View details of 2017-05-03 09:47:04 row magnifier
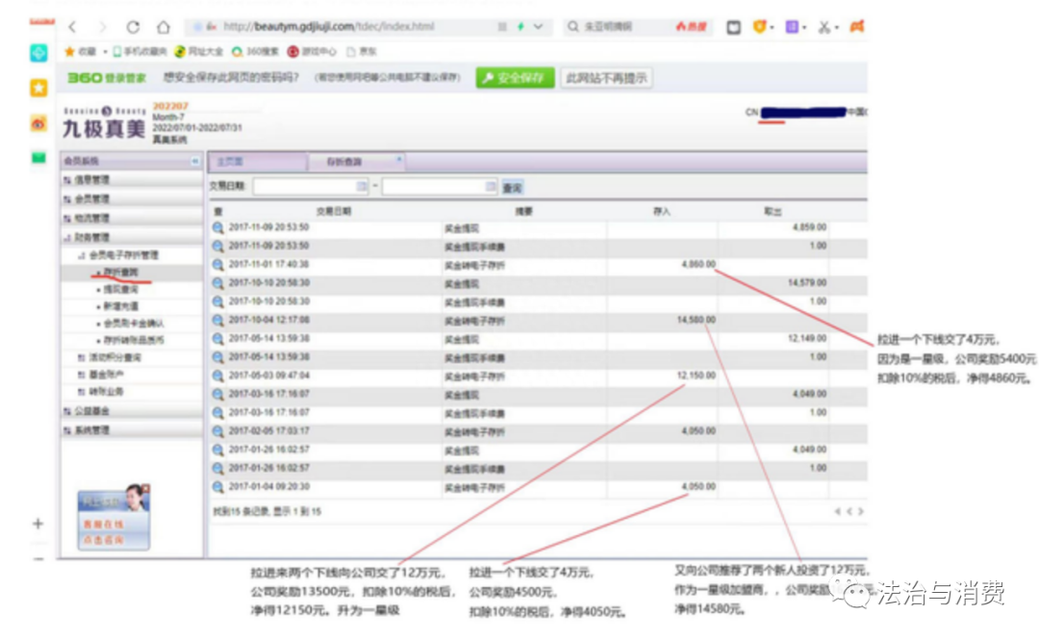The height and width of the screenshot is (639, 1039). [218, 376]
